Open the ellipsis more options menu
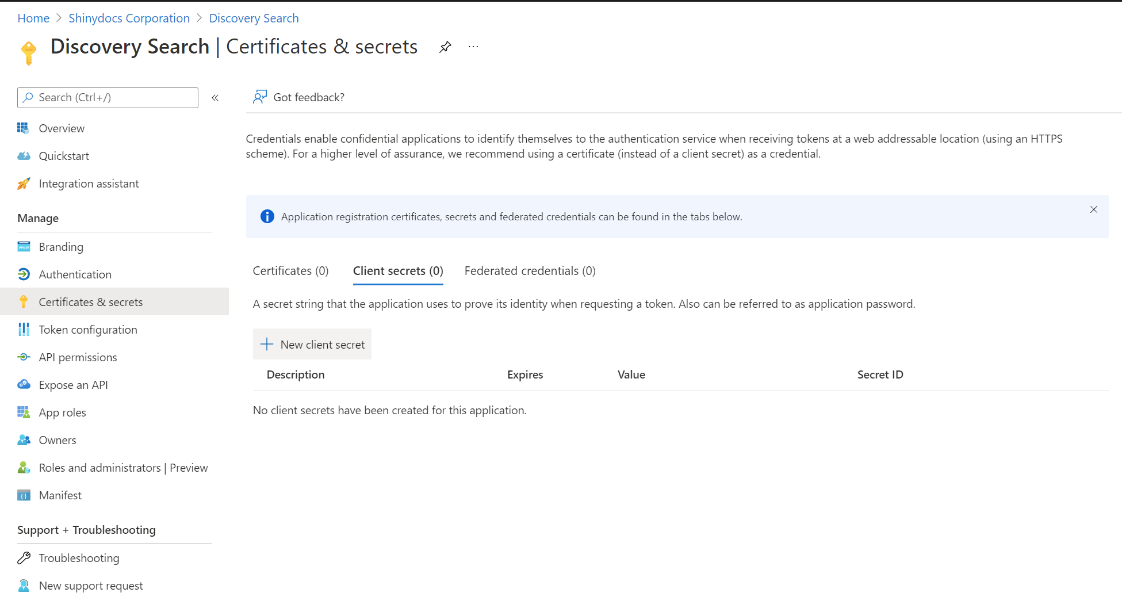The width and height of the screenshot is (1122, 604). tap(473, 47)
